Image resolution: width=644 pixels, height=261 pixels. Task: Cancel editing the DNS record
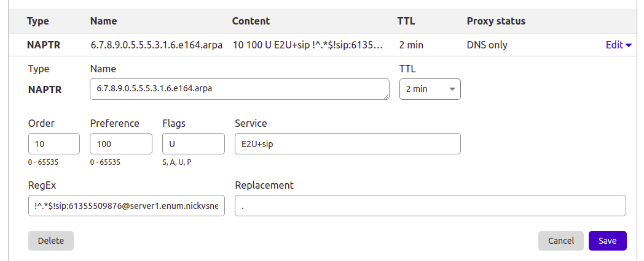[x=560, y=241]
